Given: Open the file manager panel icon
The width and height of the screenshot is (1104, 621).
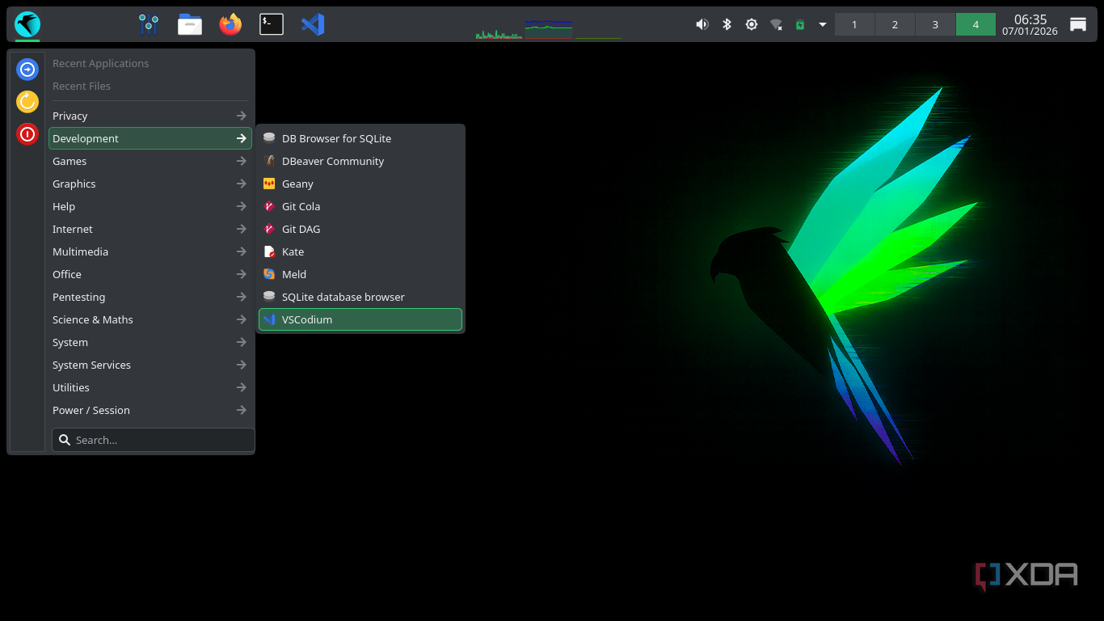Looking at the screenshot, I should 190,24.
